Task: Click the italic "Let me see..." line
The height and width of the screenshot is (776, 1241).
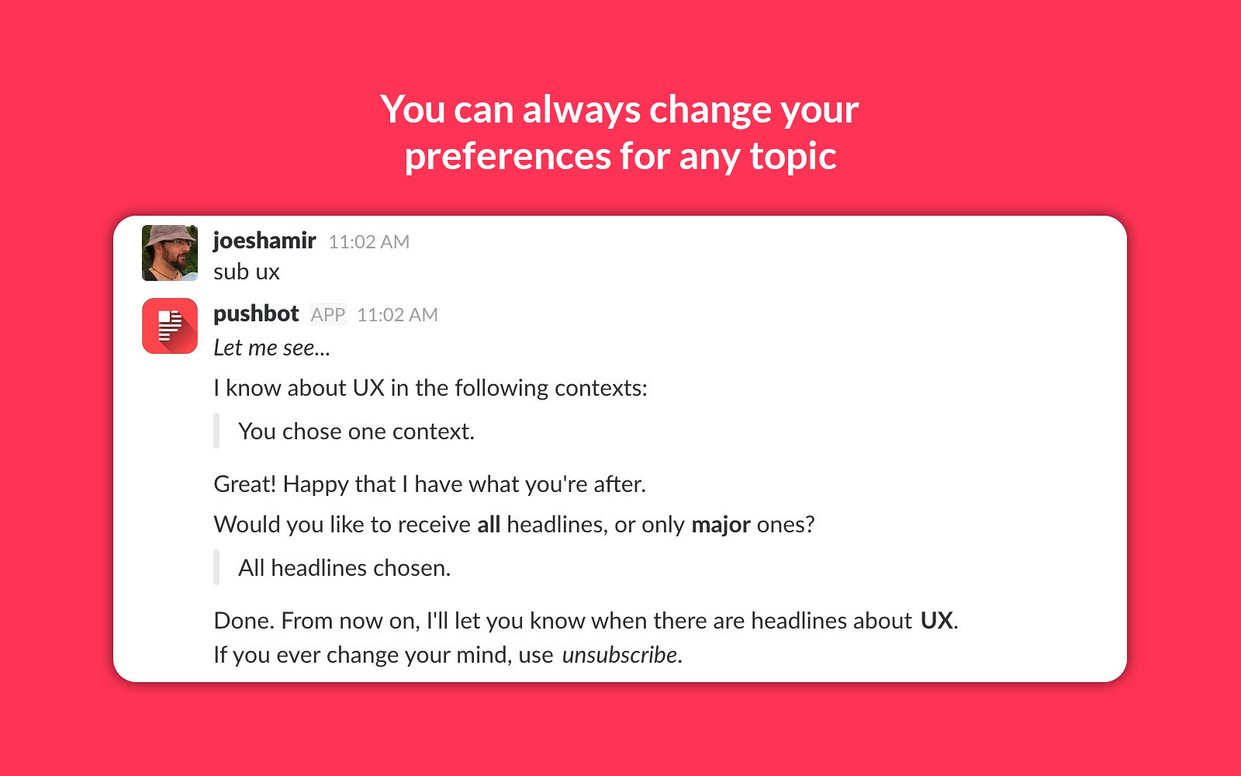Action: pyautogui.click(x=271, y=348)
